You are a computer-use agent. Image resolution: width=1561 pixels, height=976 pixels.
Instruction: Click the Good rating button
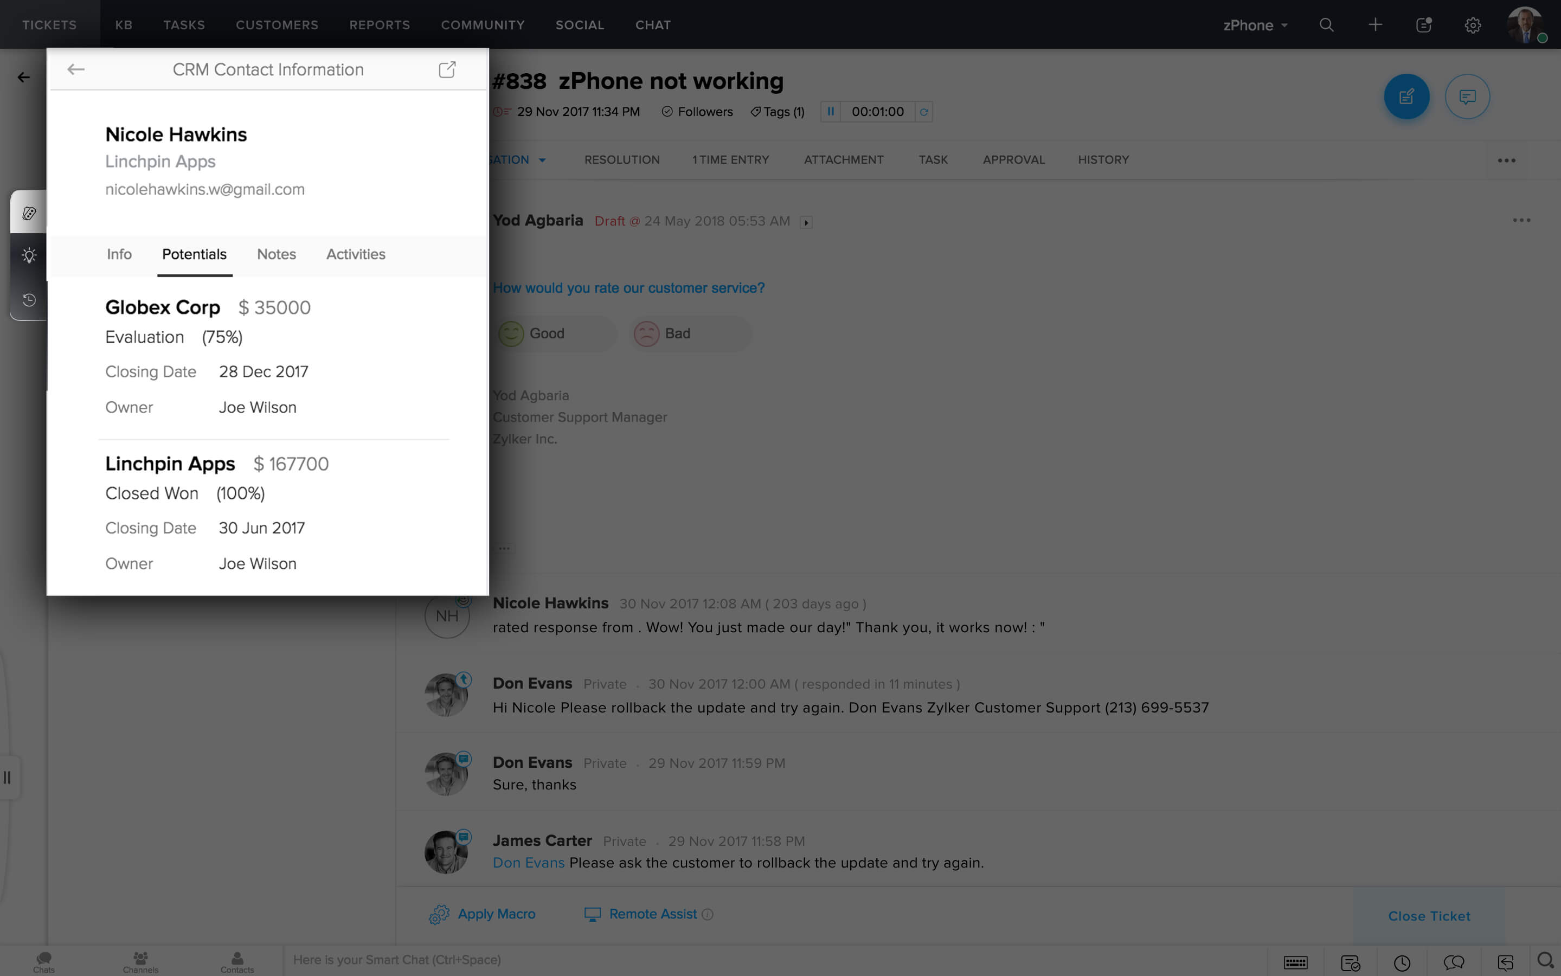555,333
